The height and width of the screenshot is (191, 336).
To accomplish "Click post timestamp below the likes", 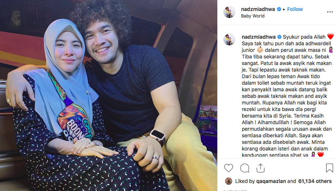I will tap(235, 190).
